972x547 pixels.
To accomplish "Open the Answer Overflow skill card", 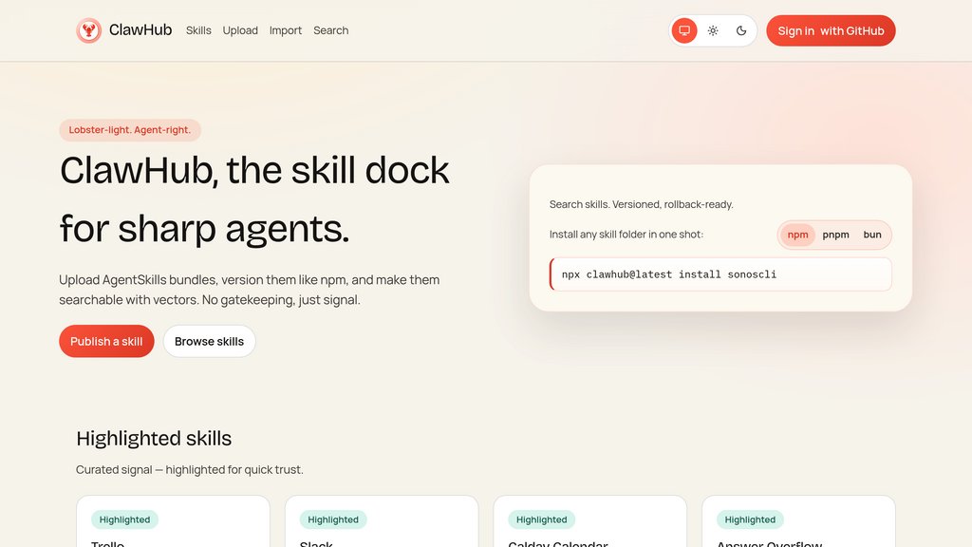I will click(x=798, y=527).
